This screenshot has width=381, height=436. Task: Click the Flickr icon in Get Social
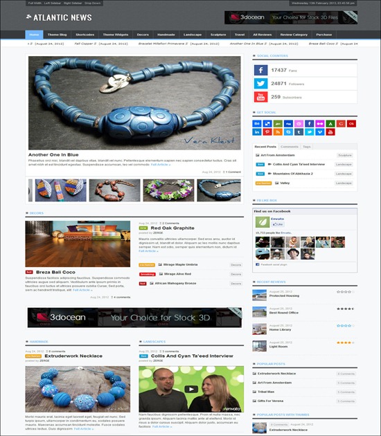[x=320, y=123]
